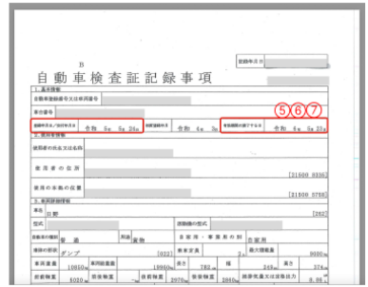Select the 最大積載量 label
Image resolution: width=368 pixels, height=287 pixels.
tap(261, 250)
